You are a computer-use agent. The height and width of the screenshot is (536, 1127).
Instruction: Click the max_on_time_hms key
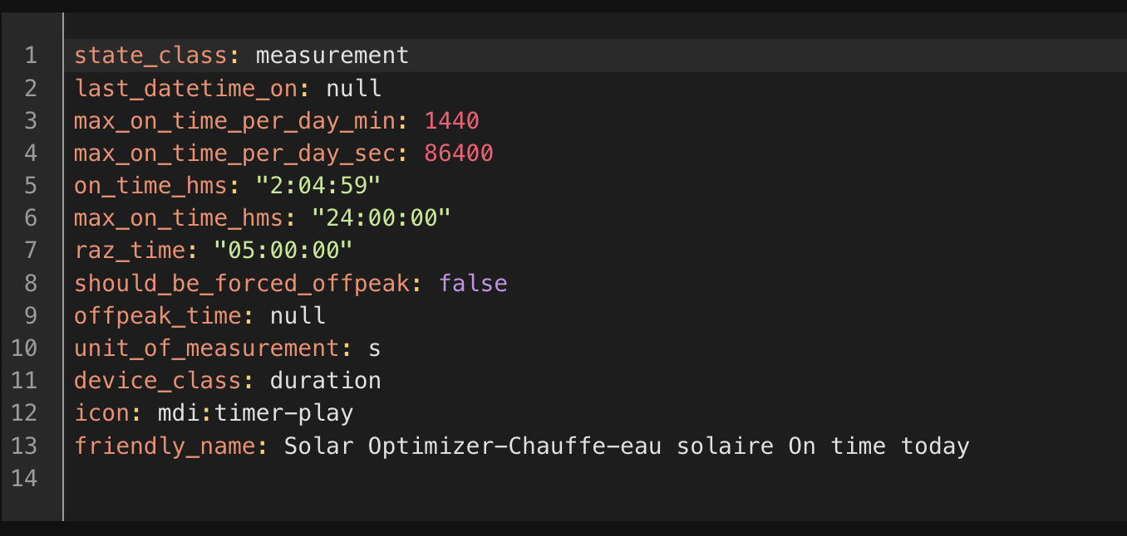[x=179, y=218]
